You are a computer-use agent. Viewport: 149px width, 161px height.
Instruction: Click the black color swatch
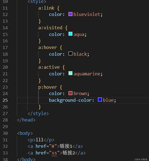pyautogui.click(x=70, y=53)
